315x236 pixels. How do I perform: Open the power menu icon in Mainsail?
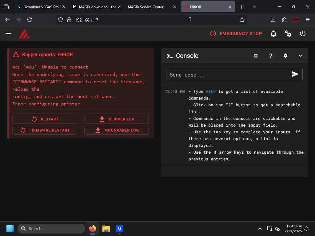click(303, 33)
